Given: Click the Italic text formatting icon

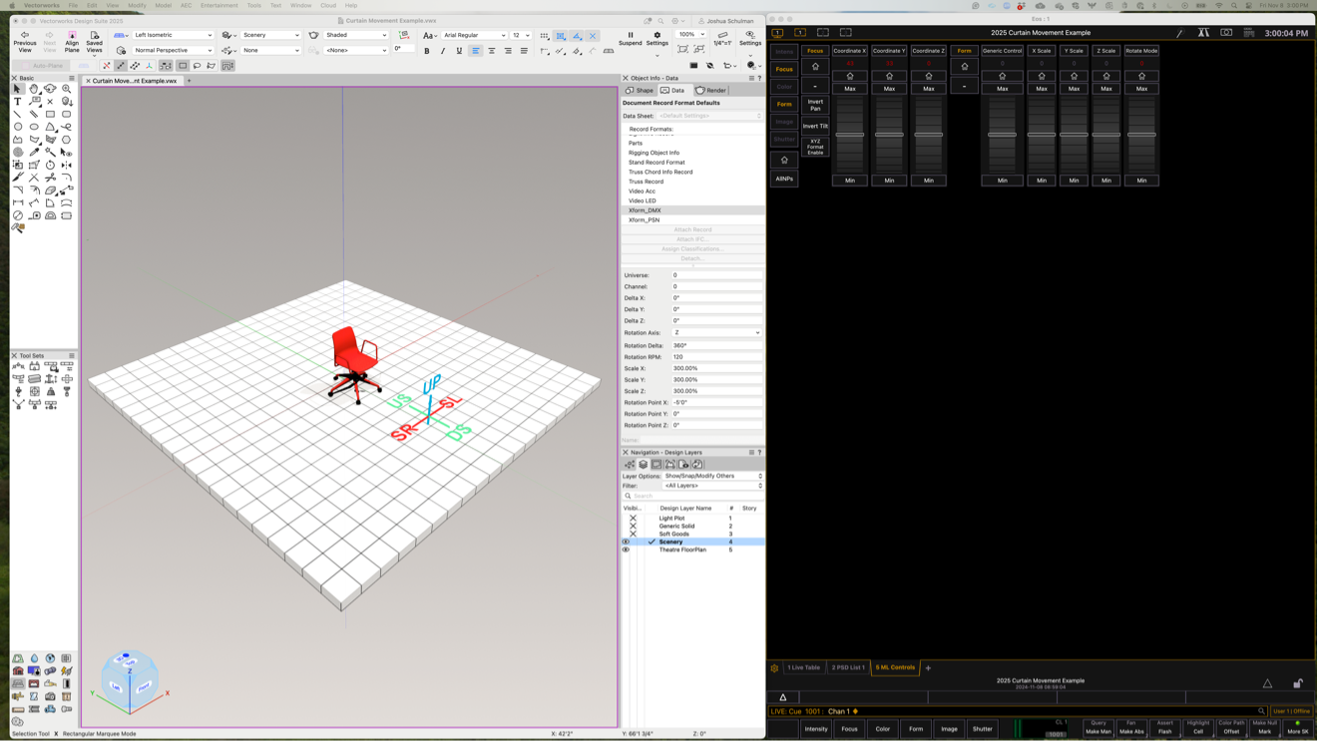Looking at the screenshot, I should [x=443, y=51].
